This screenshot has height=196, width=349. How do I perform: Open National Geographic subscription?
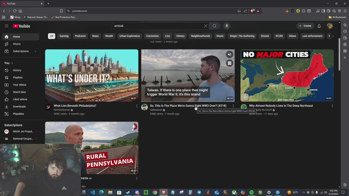click(x=21, y=139)
